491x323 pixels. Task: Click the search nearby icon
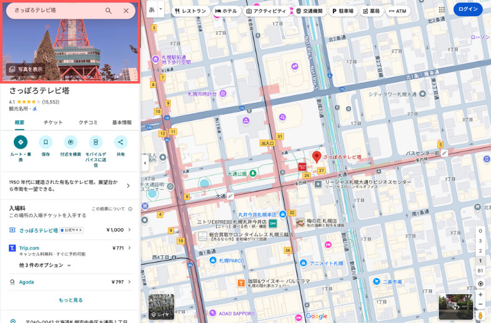pyautogui.click(x=71, y=142)
